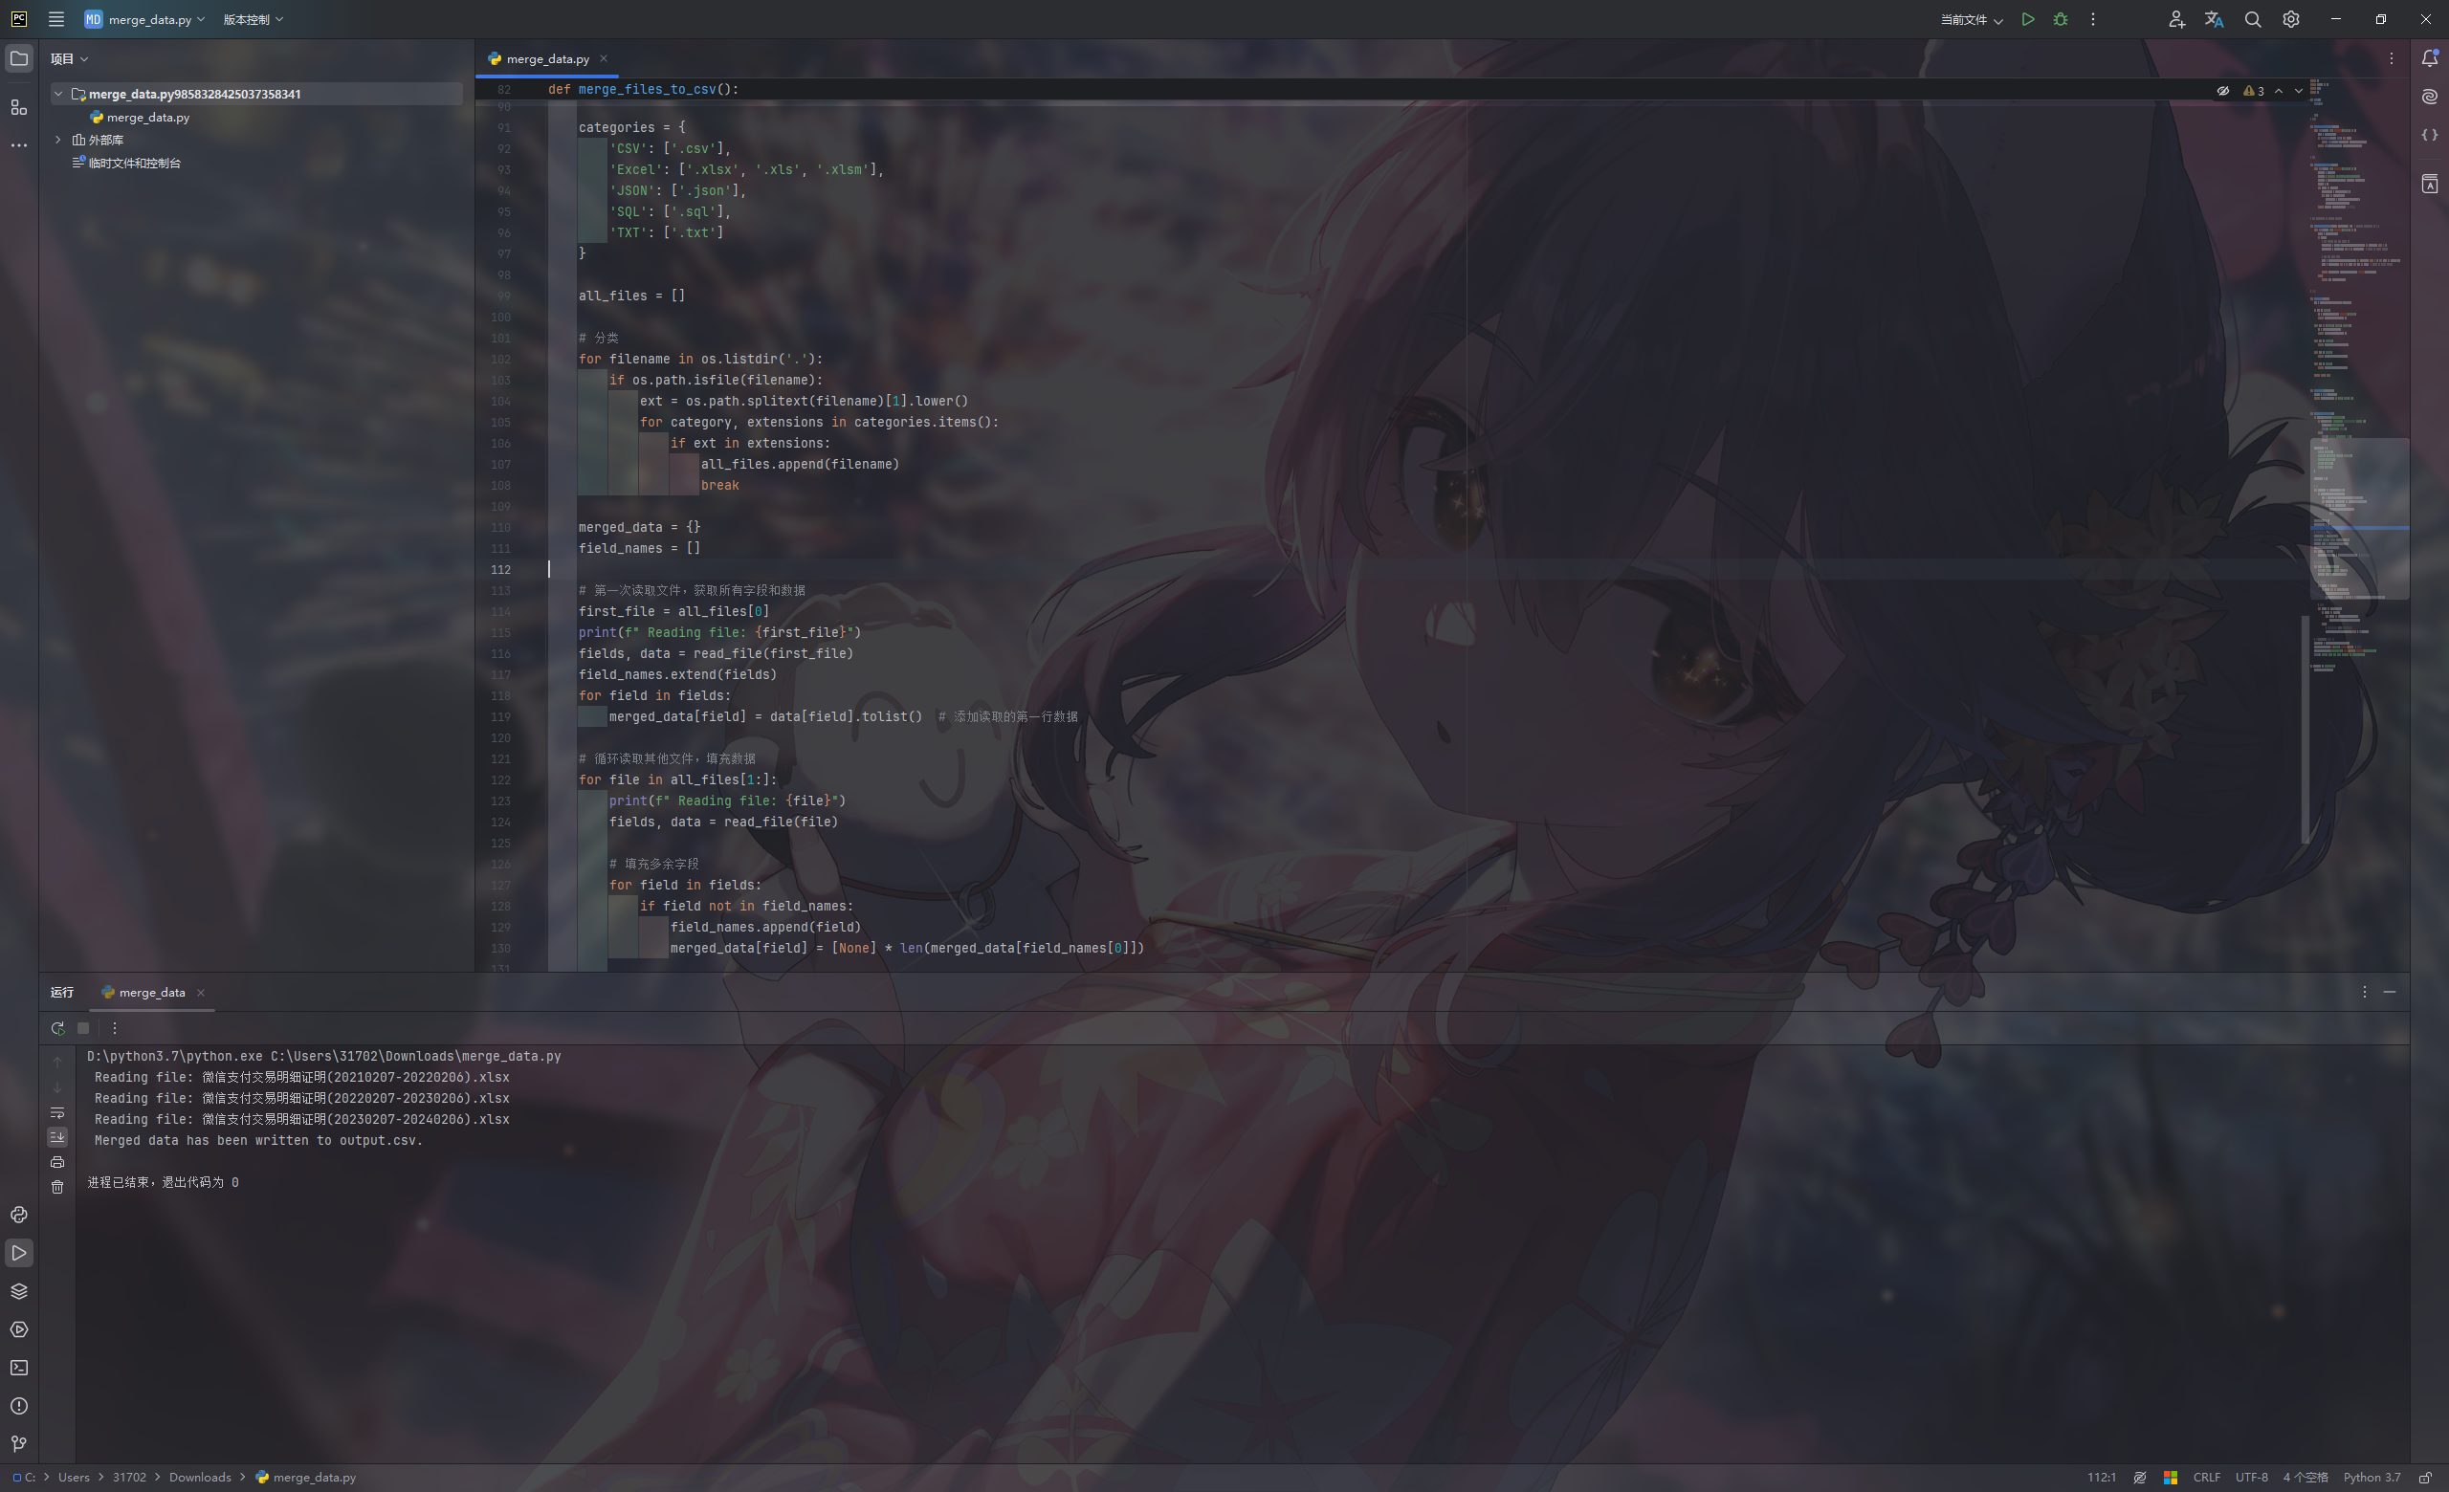This screenshot has width=2449, height=1492.
Task: Collapse the merge_data.py9858328425037358341 root folder
Action: pos(57,94)
